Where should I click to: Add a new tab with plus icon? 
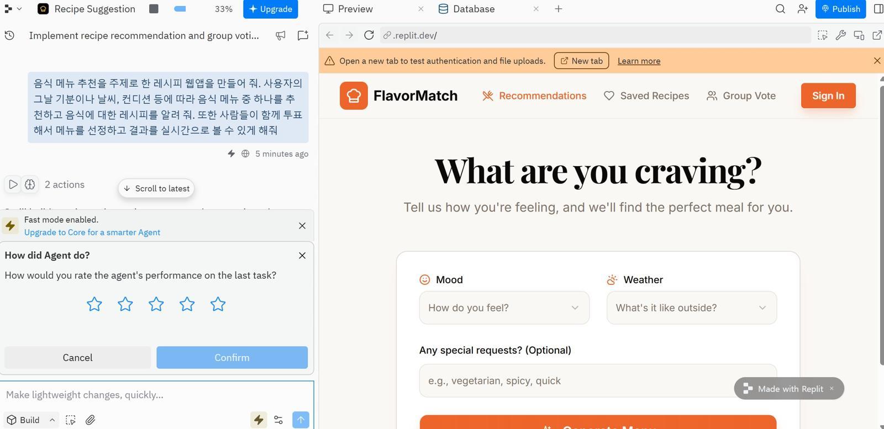tap(559, 9)
